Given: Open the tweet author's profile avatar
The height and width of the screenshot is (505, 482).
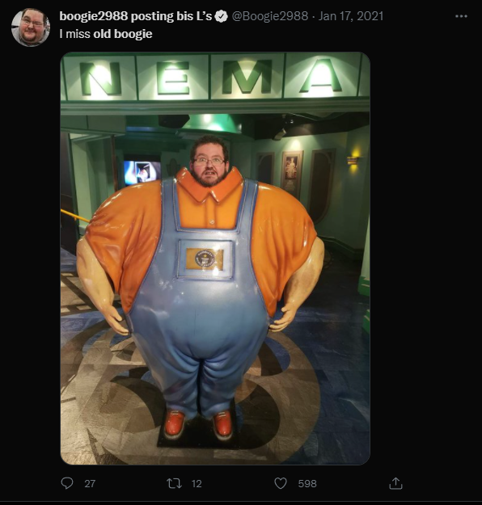Looking at the screenshot, I should point(31,27).
